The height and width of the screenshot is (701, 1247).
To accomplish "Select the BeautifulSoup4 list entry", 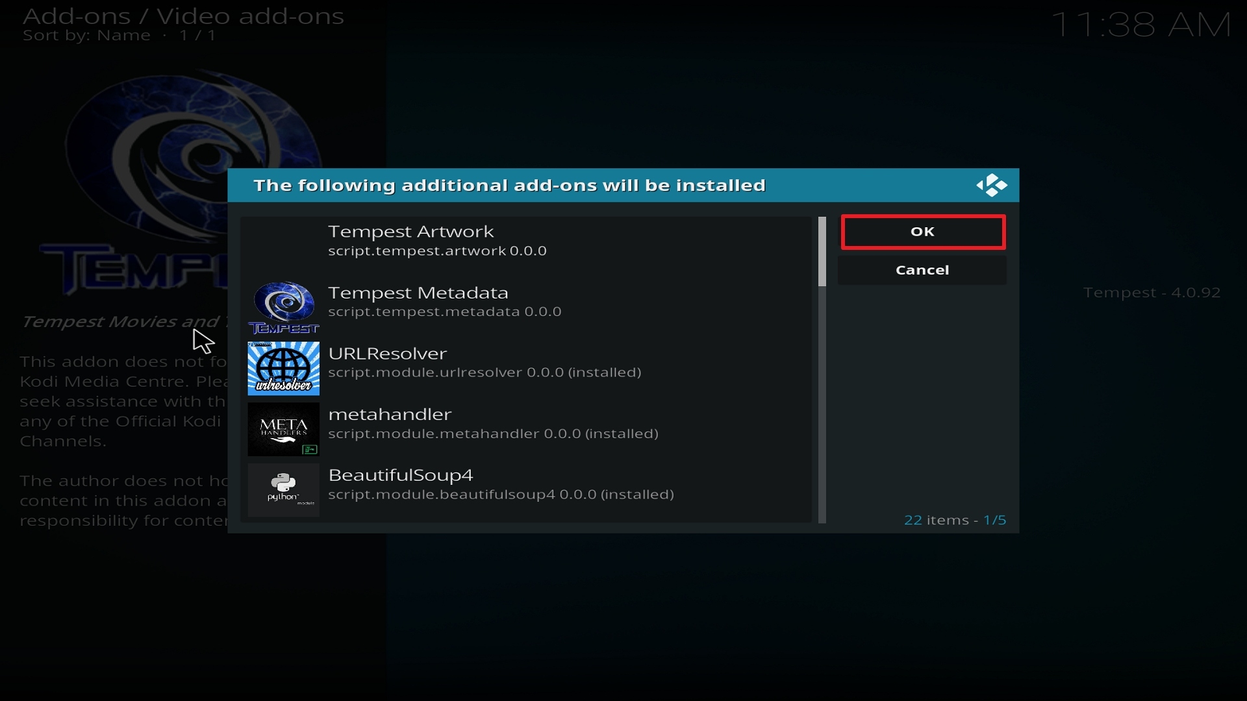I will 526,490.
